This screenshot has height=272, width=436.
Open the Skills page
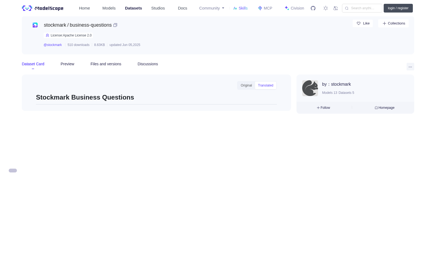click(x=241, y=8)
